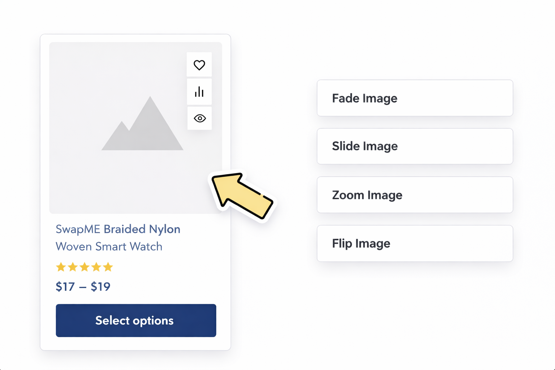Open the SwapME Braided Nylon product link
The height and width of the screenshot is (370, 555).
(118, 237)
